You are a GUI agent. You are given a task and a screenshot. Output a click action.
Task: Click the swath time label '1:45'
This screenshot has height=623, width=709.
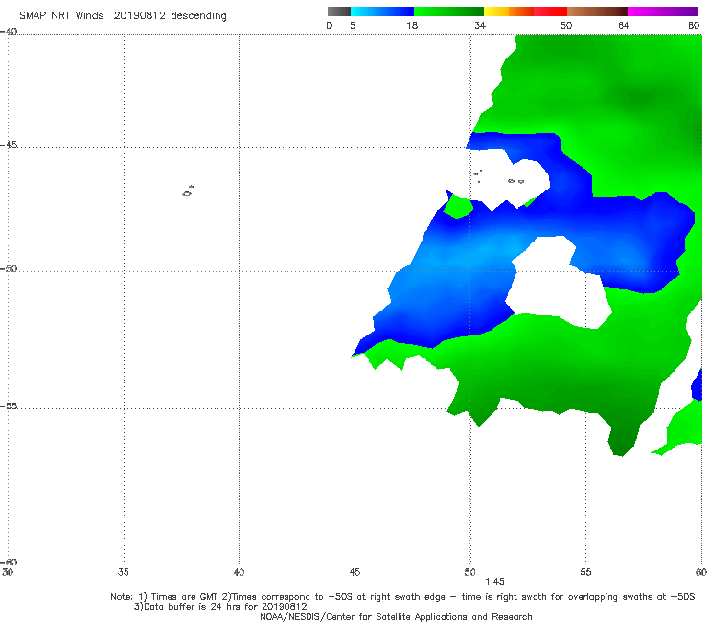click(494, 582)
